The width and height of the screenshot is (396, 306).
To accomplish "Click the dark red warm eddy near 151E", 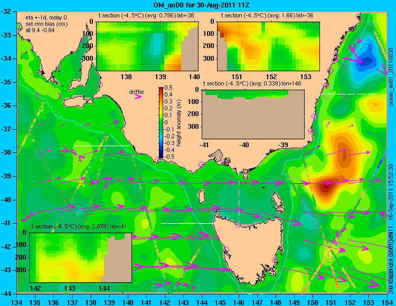I will pyautogui.click(x=325, y=186).
